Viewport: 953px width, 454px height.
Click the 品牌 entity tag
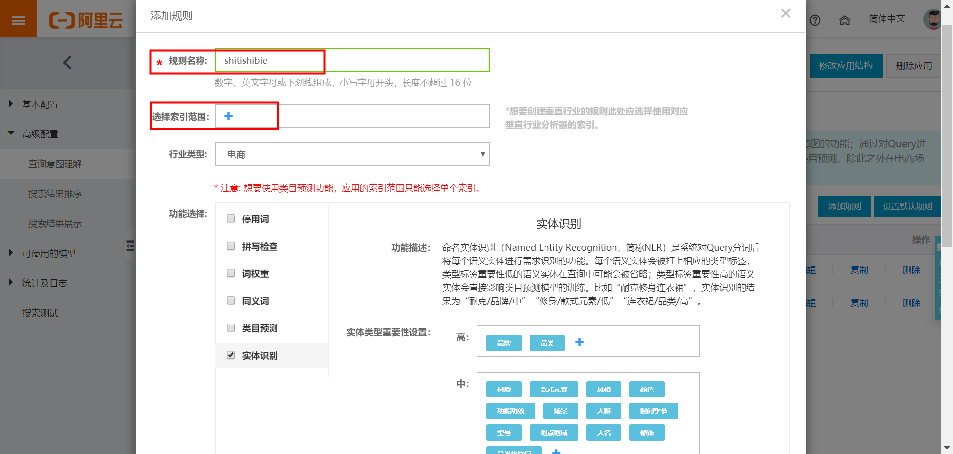504,343
